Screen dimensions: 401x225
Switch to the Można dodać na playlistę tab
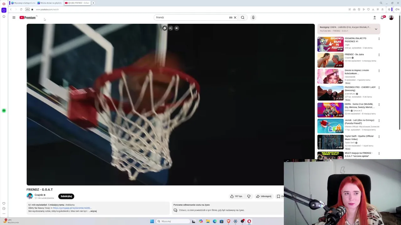coord(50,3)
